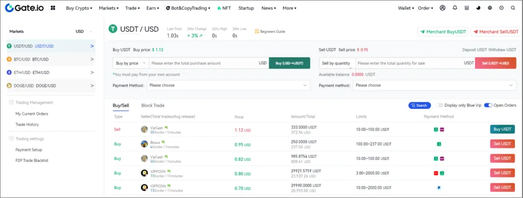Screen dimensions: 523x198
Task: Open the More menu
Action: pyautogui.click(x=289, y=8)
